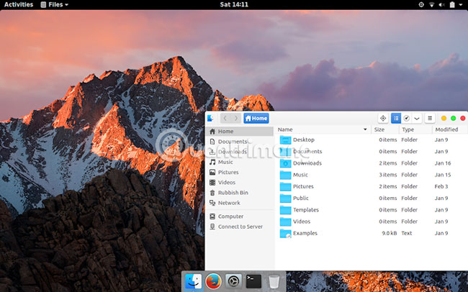The height and width of the screenshot is (292, 468).
Task: Expand the view options dropdown arrow
Action: [x=417, y=118]
